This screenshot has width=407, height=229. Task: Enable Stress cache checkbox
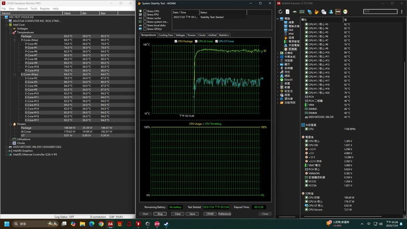(x=145, y=18)
